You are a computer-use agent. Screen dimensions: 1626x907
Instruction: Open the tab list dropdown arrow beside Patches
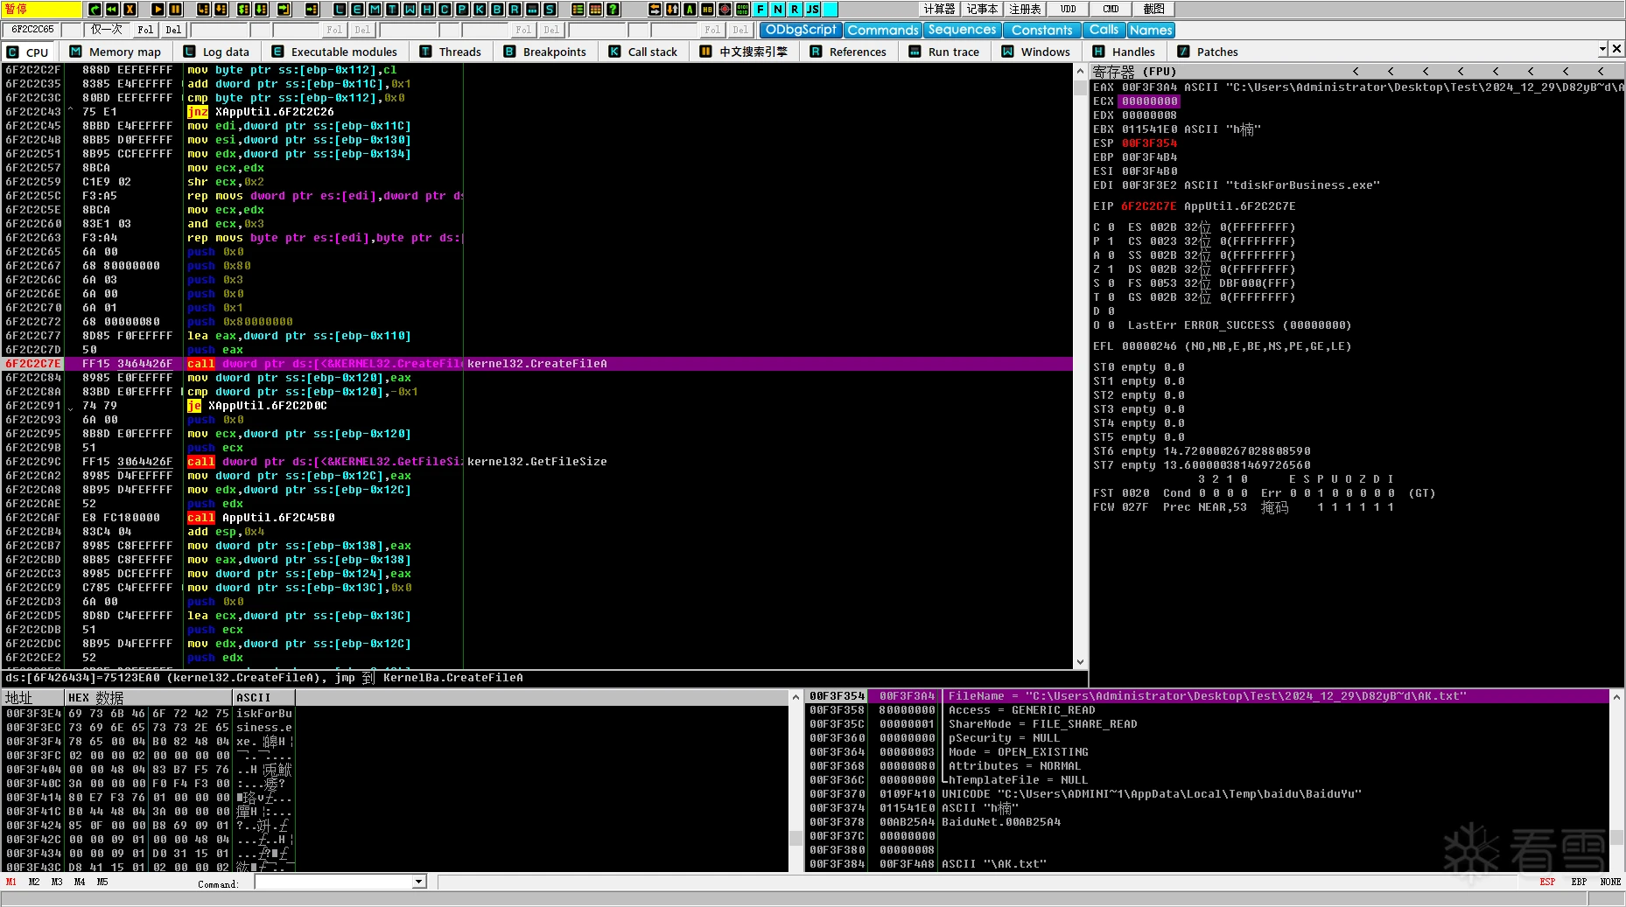(1602, 50)
